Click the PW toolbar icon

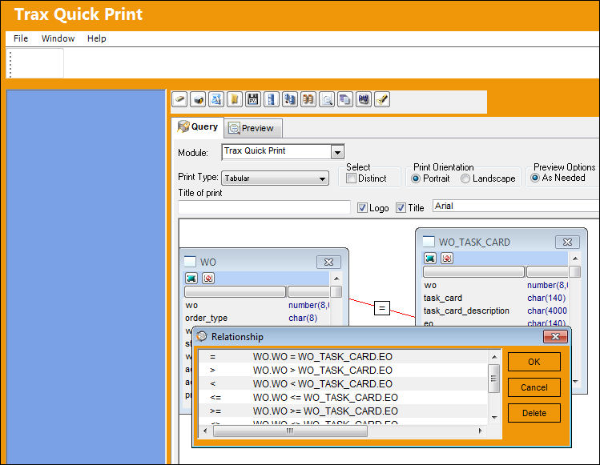pos(363,99)
